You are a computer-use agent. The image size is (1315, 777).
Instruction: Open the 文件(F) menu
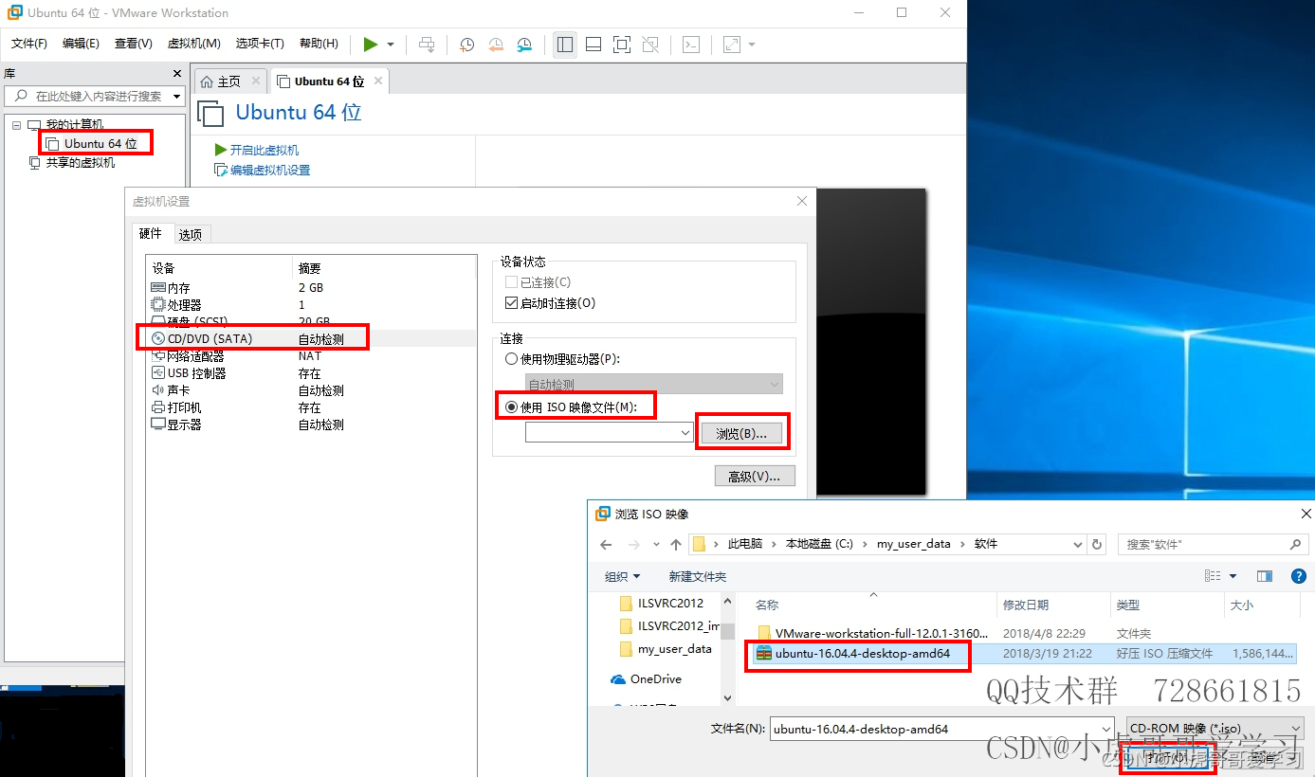click(29, 44)
